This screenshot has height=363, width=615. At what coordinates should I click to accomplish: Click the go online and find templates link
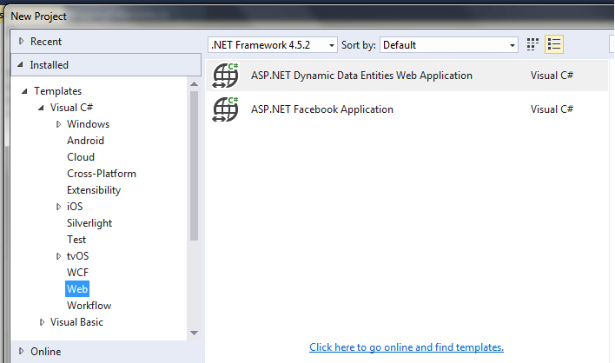406,347
